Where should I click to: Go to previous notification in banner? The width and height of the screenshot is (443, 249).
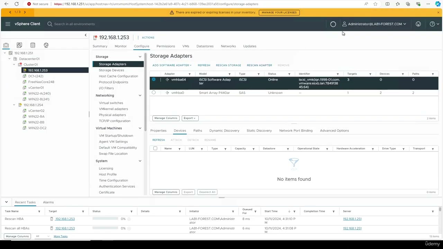tap(10, 12)
